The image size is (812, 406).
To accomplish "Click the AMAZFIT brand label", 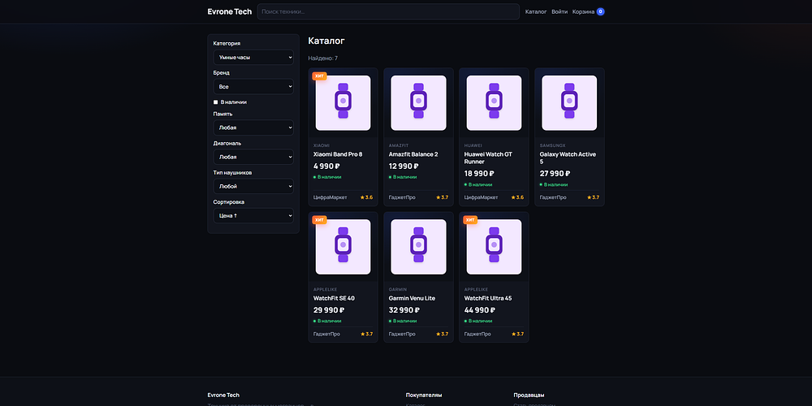I will click(x=399, y=145).
